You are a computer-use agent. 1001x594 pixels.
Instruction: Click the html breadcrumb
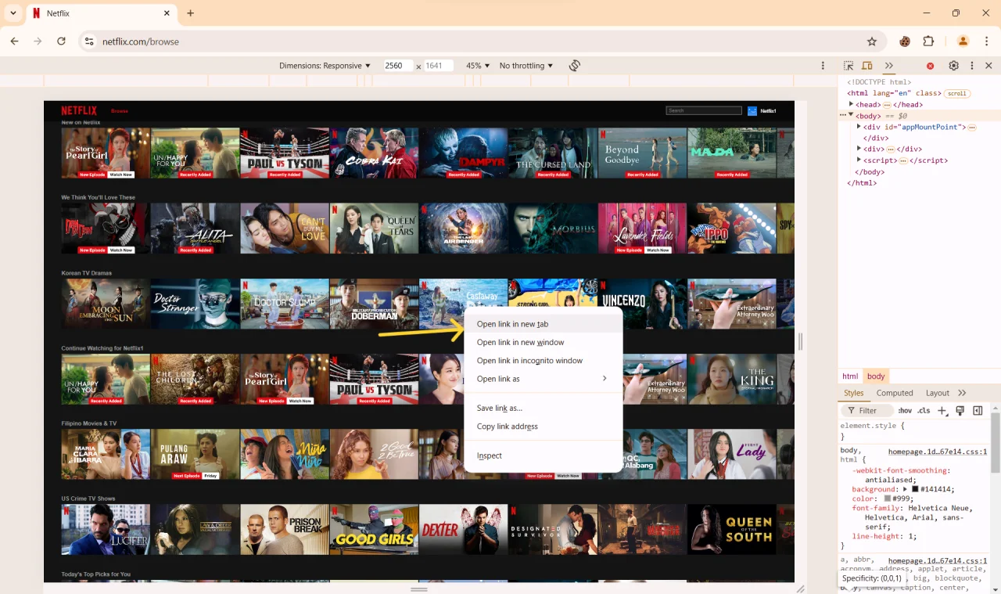click(850, 376)
